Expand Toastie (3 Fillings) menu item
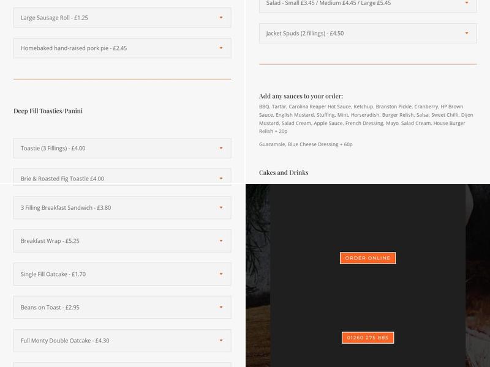Viewport: 490px width, 367px height. [x=122, y=148]
